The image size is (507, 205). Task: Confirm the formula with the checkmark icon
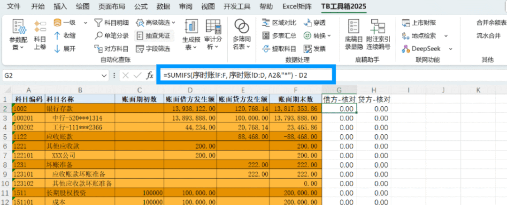[x=138, y=76]
